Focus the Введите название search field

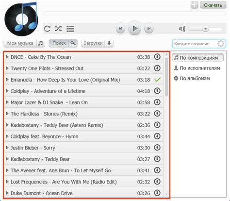coord(199,44)
